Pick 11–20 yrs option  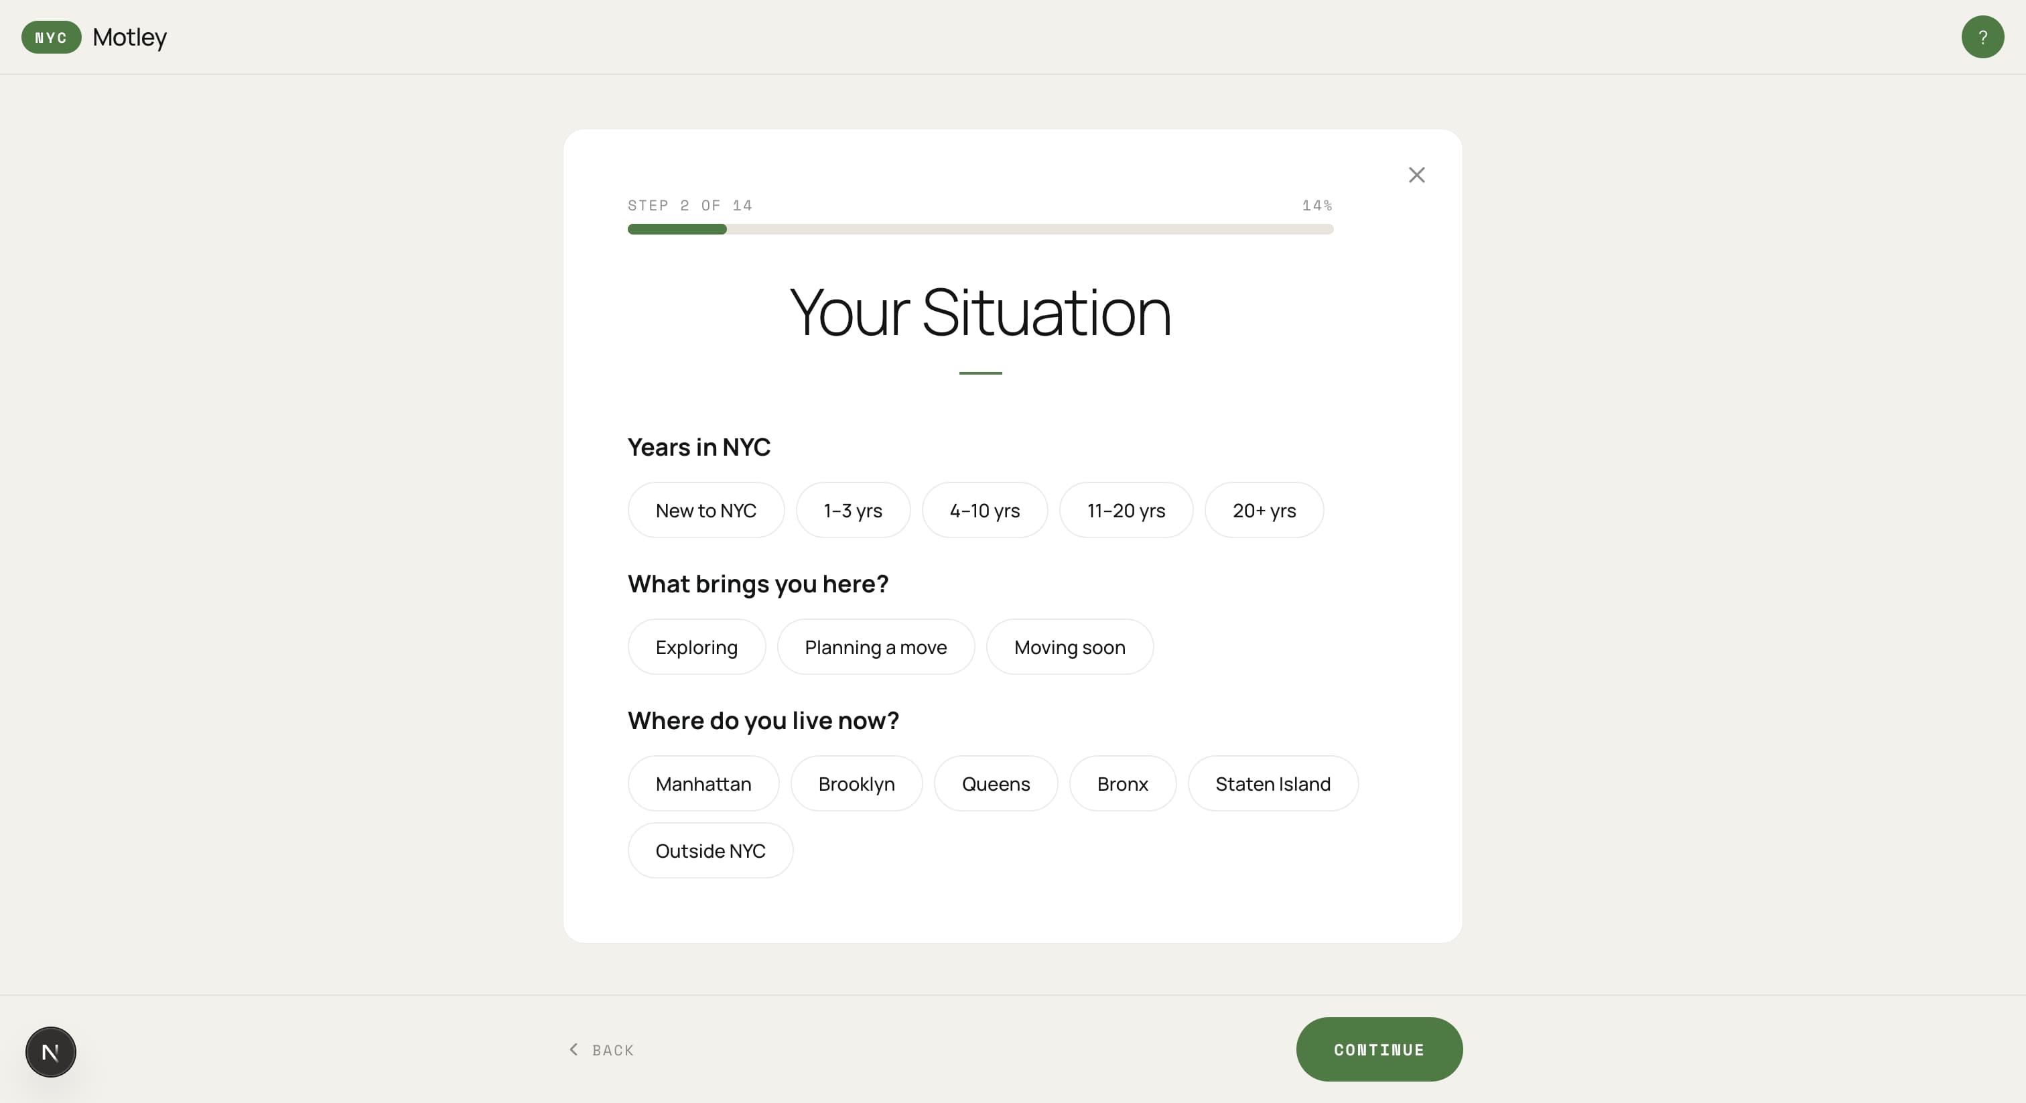(x=1126, y=511)
